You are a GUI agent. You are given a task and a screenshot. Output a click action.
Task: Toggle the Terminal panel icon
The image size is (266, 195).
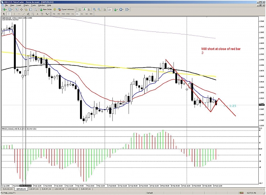[31, 9]
